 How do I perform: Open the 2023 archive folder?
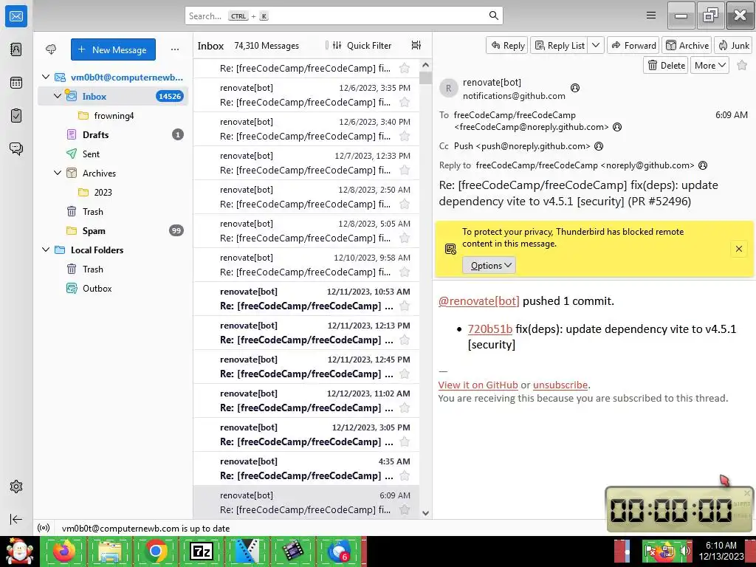(x=113, y=192)
